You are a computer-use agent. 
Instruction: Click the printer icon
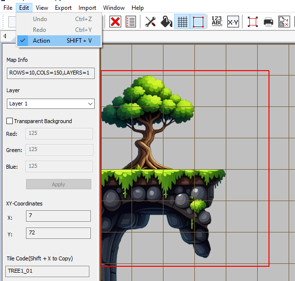(268, 22)
